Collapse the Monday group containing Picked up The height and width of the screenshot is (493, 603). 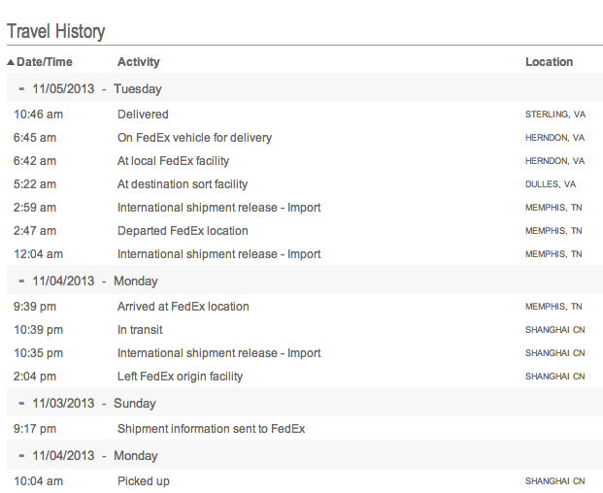21,455
